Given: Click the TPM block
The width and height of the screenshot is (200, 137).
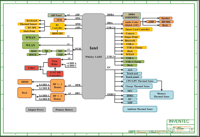Looking at the screenshot, I should [x=59, y=20].
